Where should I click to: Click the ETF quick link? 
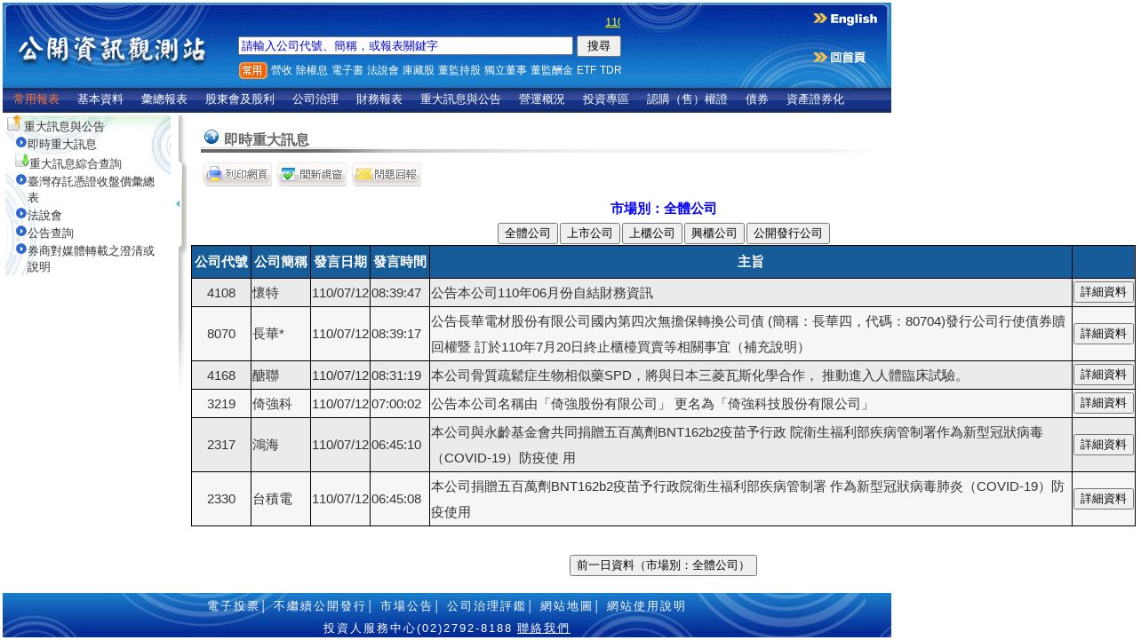tap(586, 70)
